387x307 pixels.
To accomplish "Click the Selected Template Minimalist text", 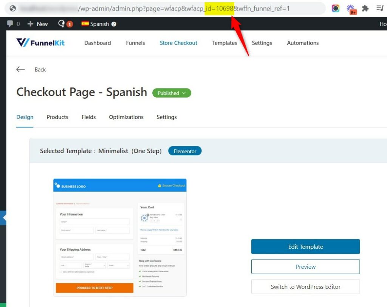I will coord(101,151).
